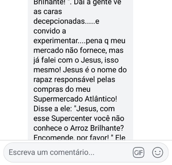Tap the line 'esse Supercenter você não'
This screenshot has height=165, width=172.
pos(79,119)
